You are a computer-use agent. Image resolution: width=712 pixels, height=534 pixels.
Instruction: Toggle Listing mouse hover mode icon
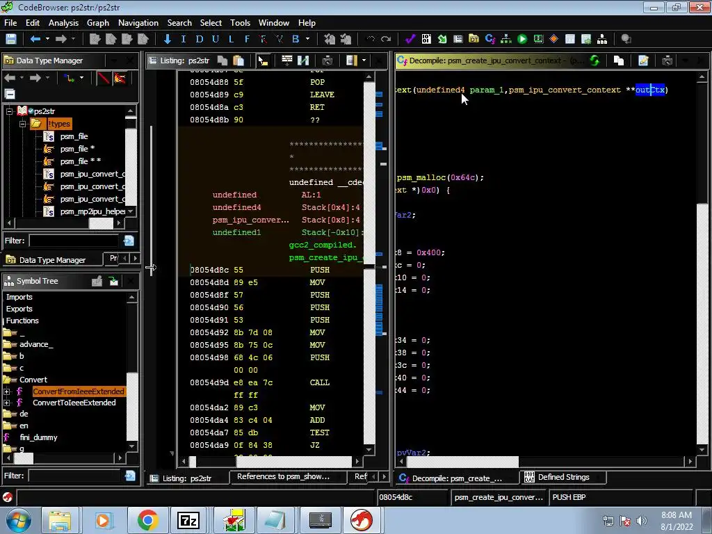click(x=263, y=60)
